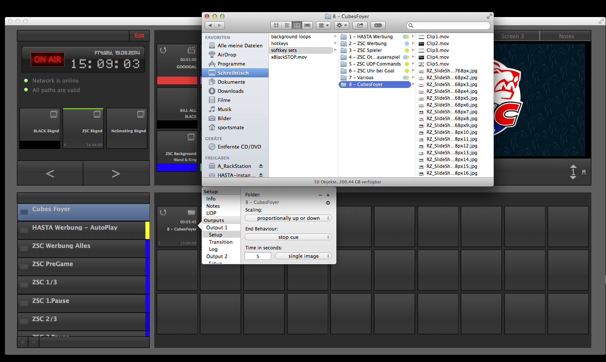Trigger the KILL ALL BLACK cue

tap(177, 108)
